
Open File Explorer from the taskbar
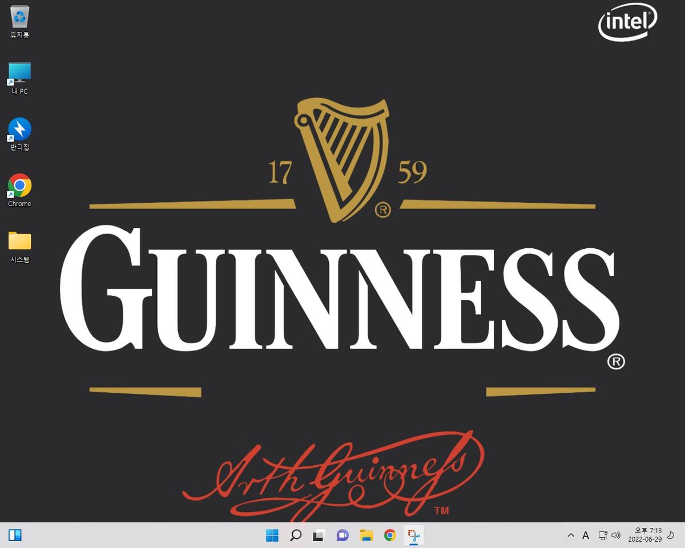(366, 535)
